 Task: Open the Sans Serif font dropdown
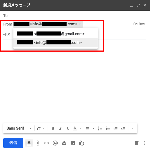19,128
